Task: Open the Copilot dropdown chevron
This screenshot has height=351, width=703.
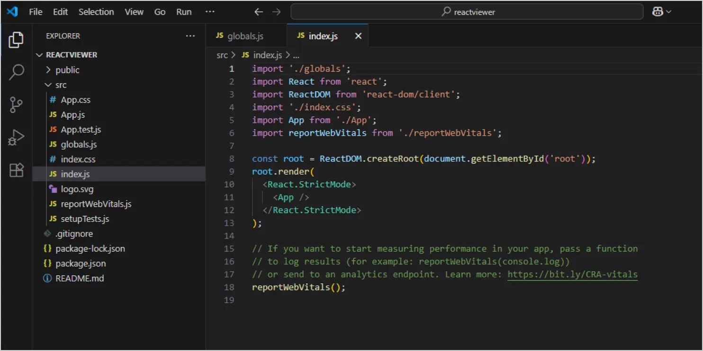Action: pyautogui.click(x=669, y=12)
